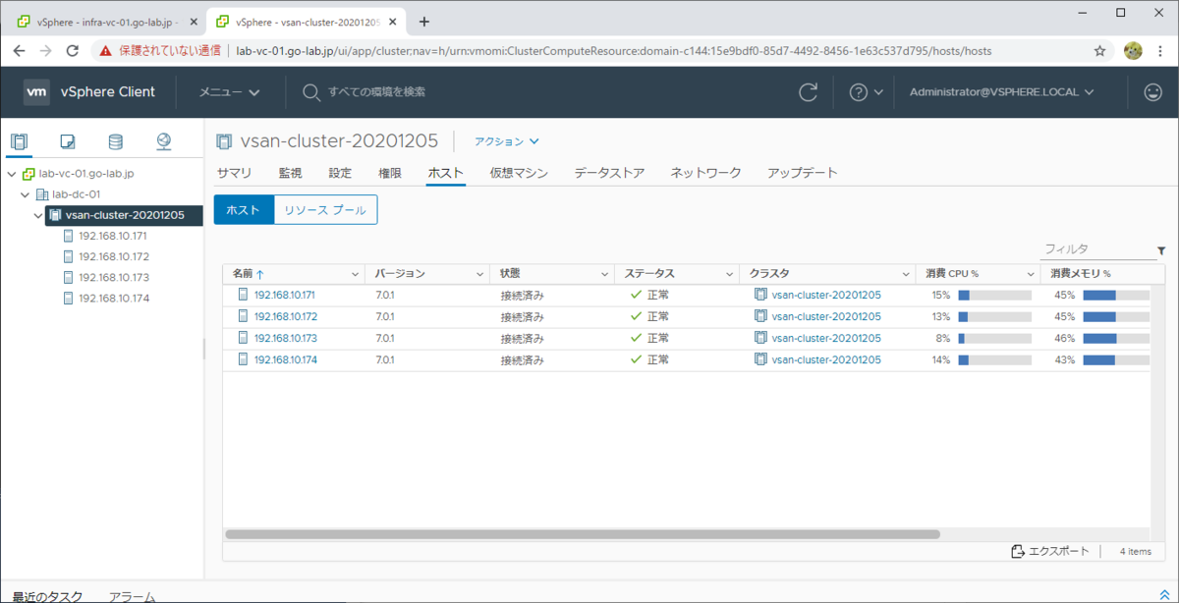Switch to ネットワーク tab
The height and width of the screenshot is (603, 1179).
point(705,173)
